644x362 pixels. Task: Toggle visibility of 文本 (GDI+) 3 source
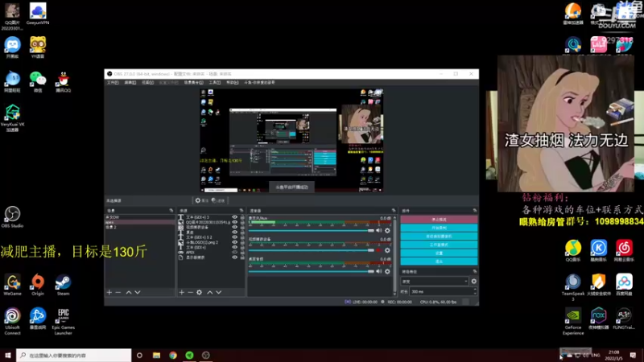(234, 217)
